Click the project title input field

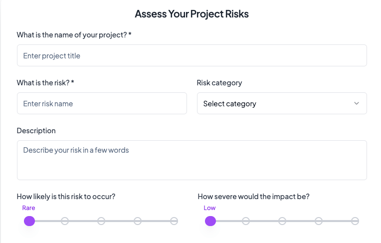coord(191,55)
